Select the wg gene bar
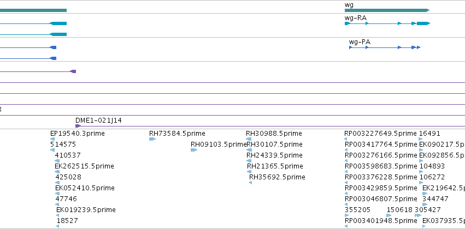Image resolution: width=465 pixels, height=229 pixels. [x=387, y=10]
